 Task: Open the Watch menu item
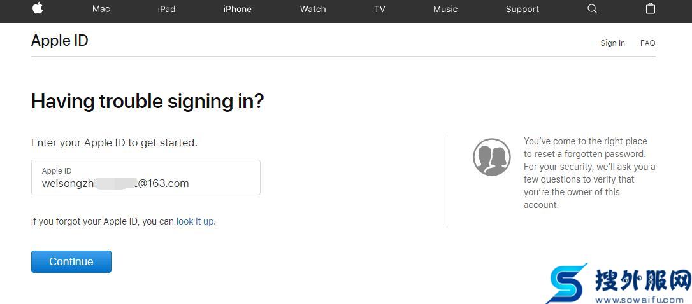pos(313,9)
